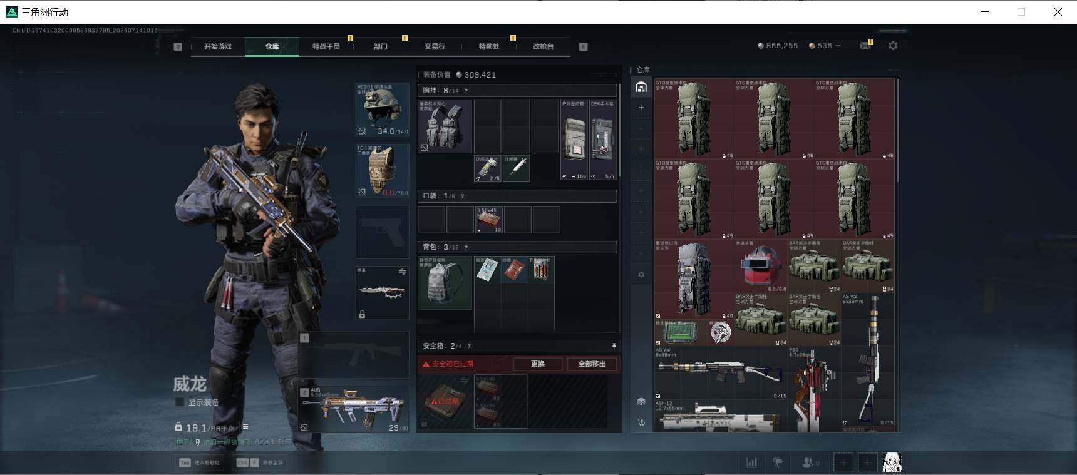This screenshot has width=1077, height=475.
Task: Select the DEK surgical kit item
Action: (x=603, y=140)
